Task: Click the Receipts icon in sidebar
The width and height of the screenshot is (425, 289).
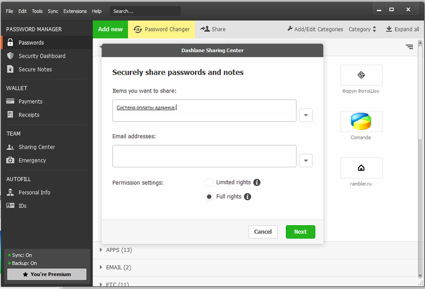Action: [x=10, y=114]
